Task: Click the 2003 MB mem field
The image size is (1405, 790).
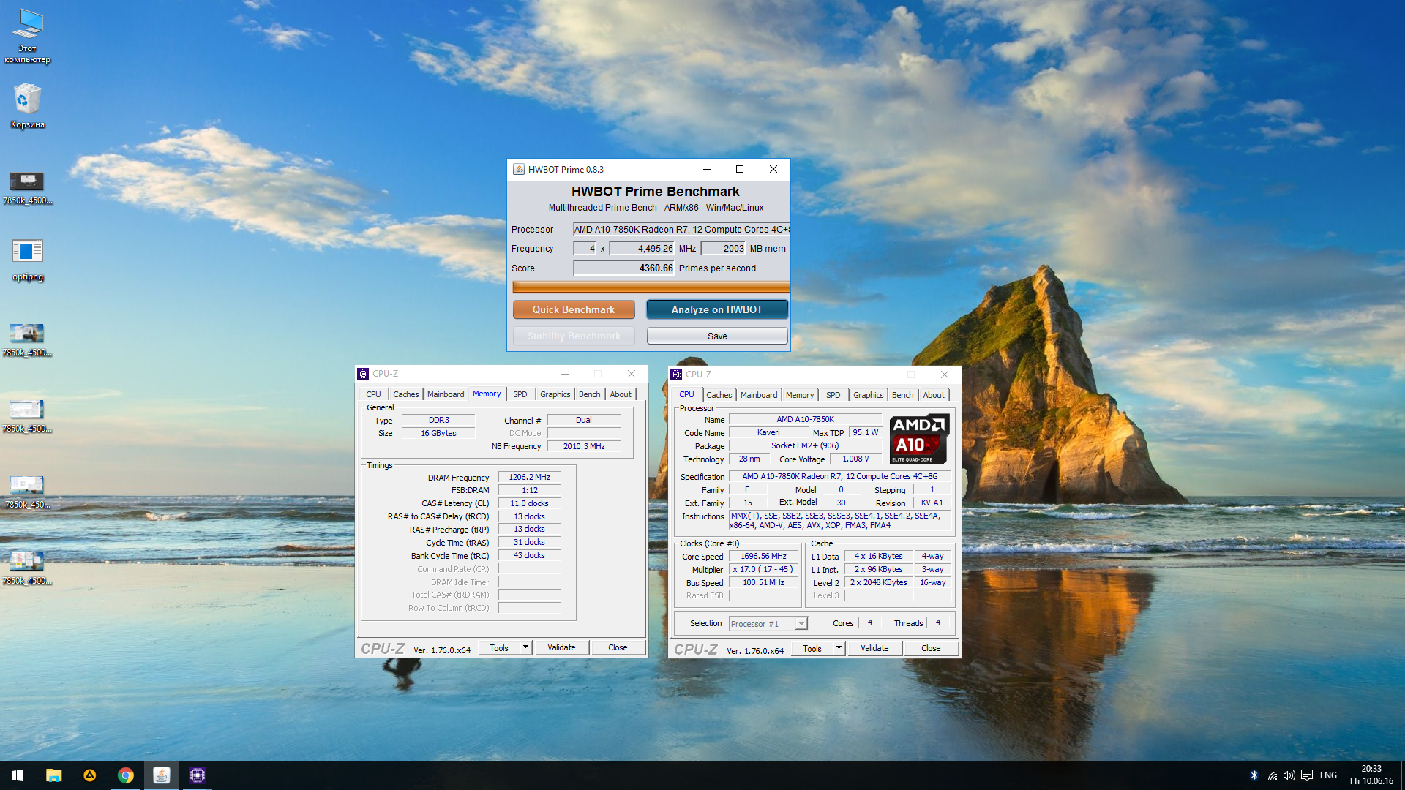Action: click(723, 248)
